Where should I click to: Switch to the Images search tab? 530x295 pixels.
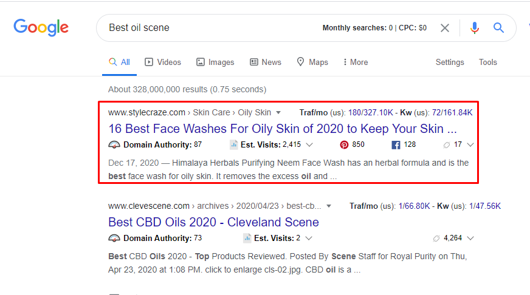click(x=215, y=62)
